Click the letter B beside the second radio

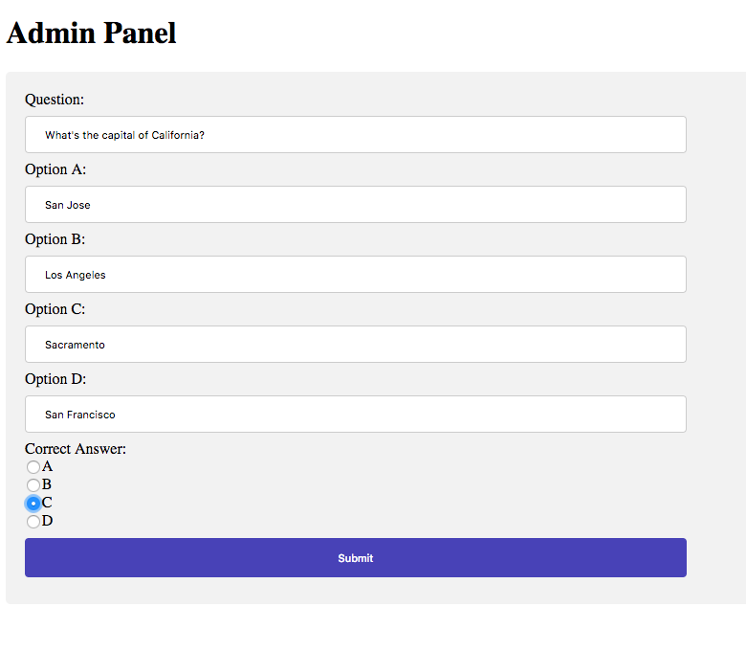[x=47, y=484]
